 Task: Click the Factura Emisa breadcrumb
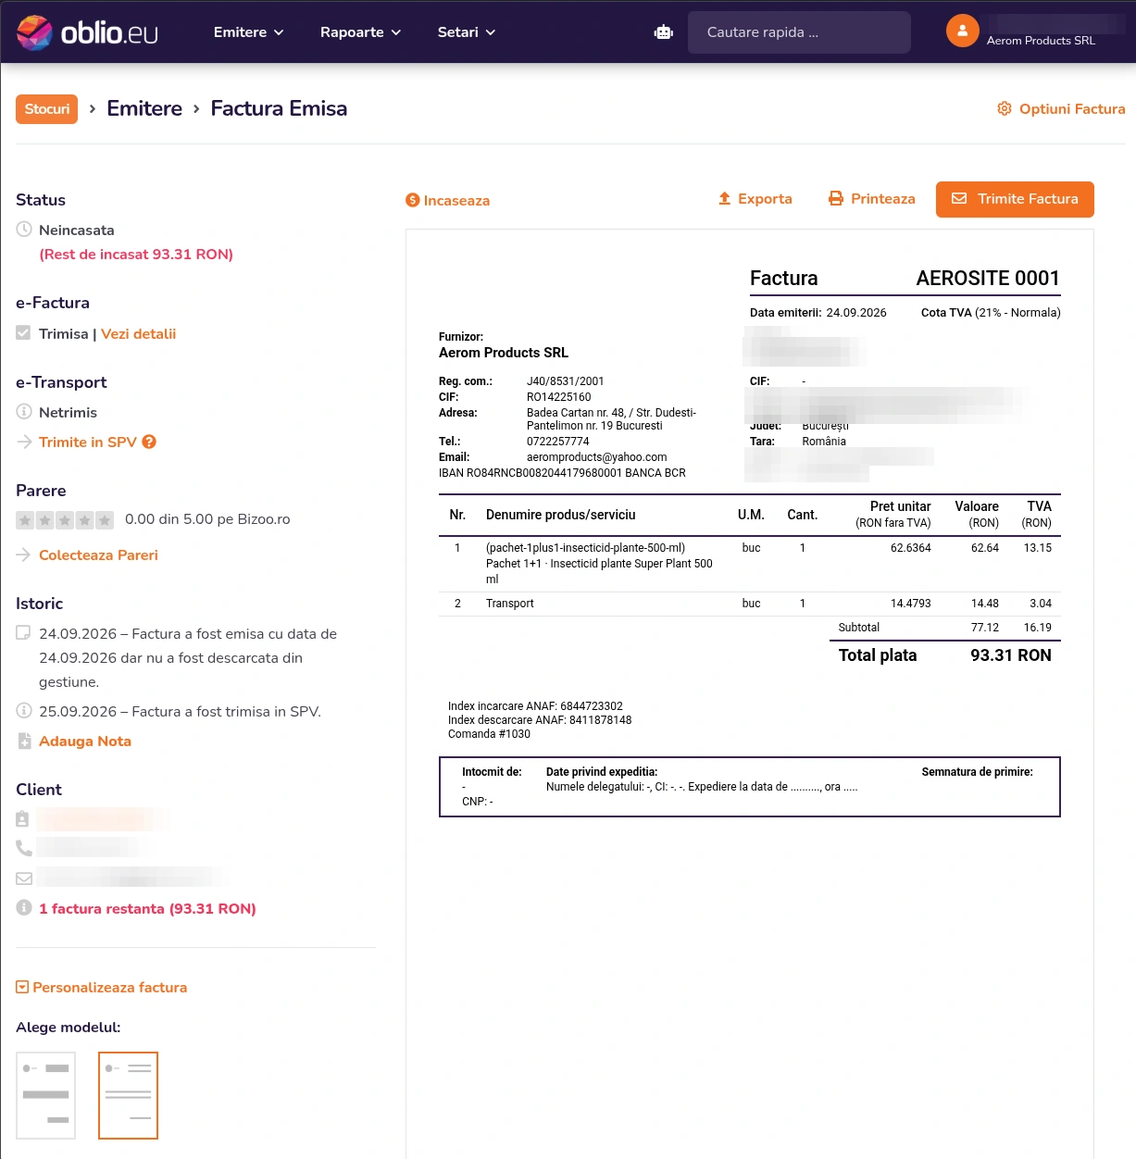click(x=279, y=108)
